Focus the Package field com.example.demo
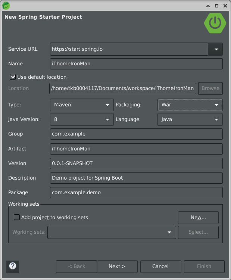 point(136,193)
